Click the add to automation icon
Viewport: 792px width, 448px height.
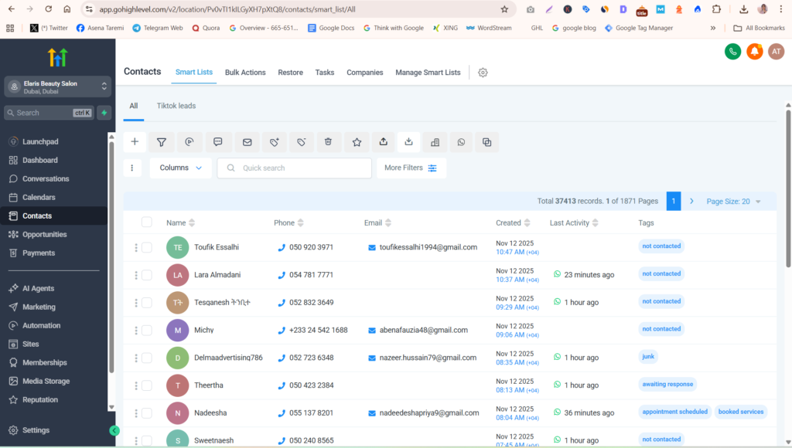(x=189, y=142)
